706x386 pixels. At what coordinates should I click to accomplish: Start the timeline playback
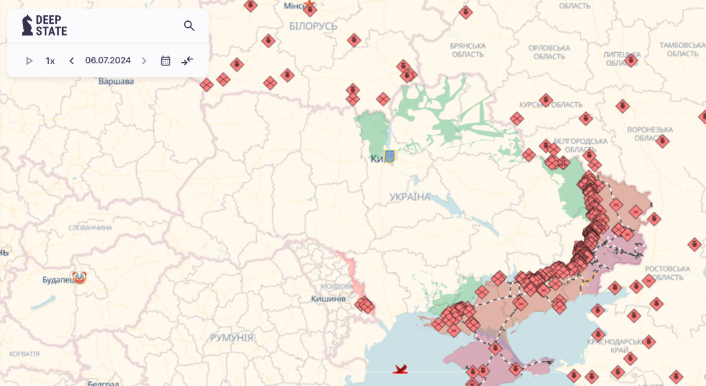[29, 61]
